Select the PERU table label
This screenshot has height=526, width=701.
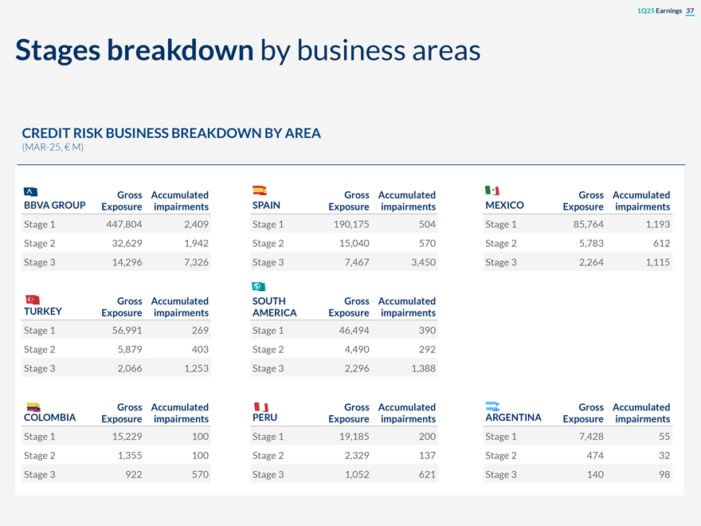264,418
